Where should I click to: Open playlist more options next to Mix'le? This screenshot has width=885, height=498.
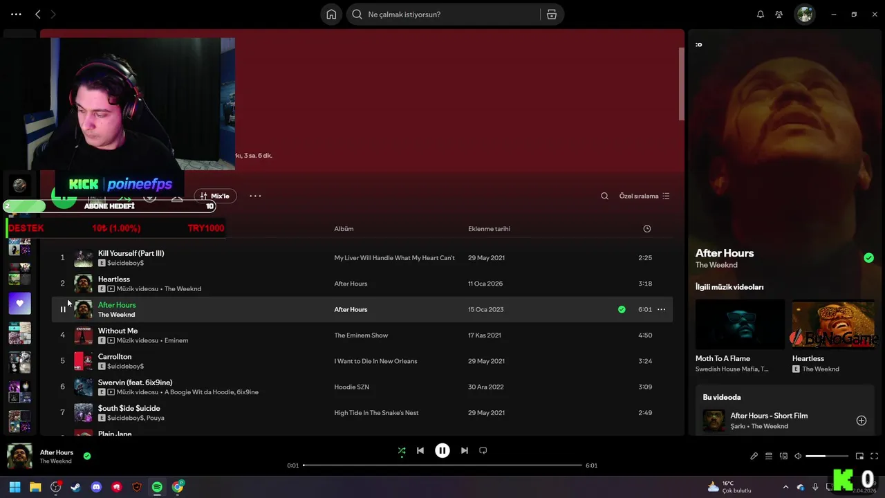[255, 196]
